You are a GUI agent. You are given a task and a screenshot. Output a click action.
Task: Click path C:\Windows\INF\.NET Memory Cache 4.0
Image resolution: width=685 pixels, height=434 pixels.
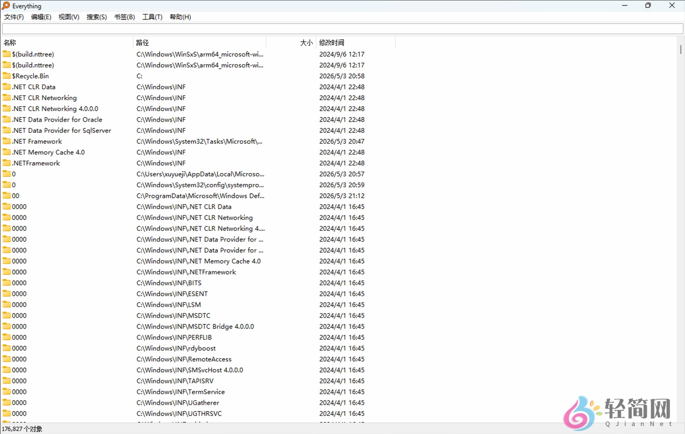click(x=199, y=261)
